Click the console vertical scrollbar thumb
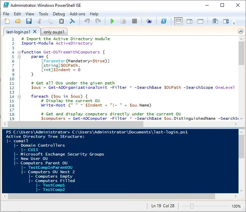 241,146
